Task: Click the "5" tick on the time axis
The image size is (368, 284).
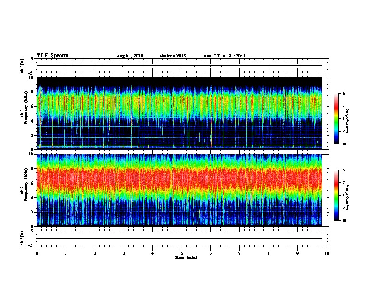Action: (x=182, y=253)
